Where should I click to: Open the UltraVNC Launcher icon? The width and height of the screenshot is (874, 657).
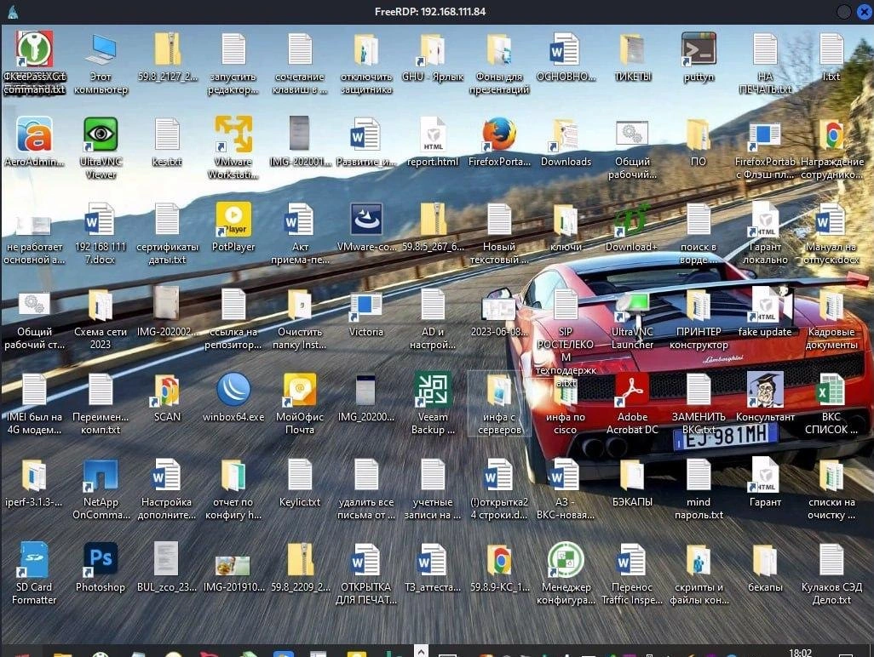tap(632, 306)
